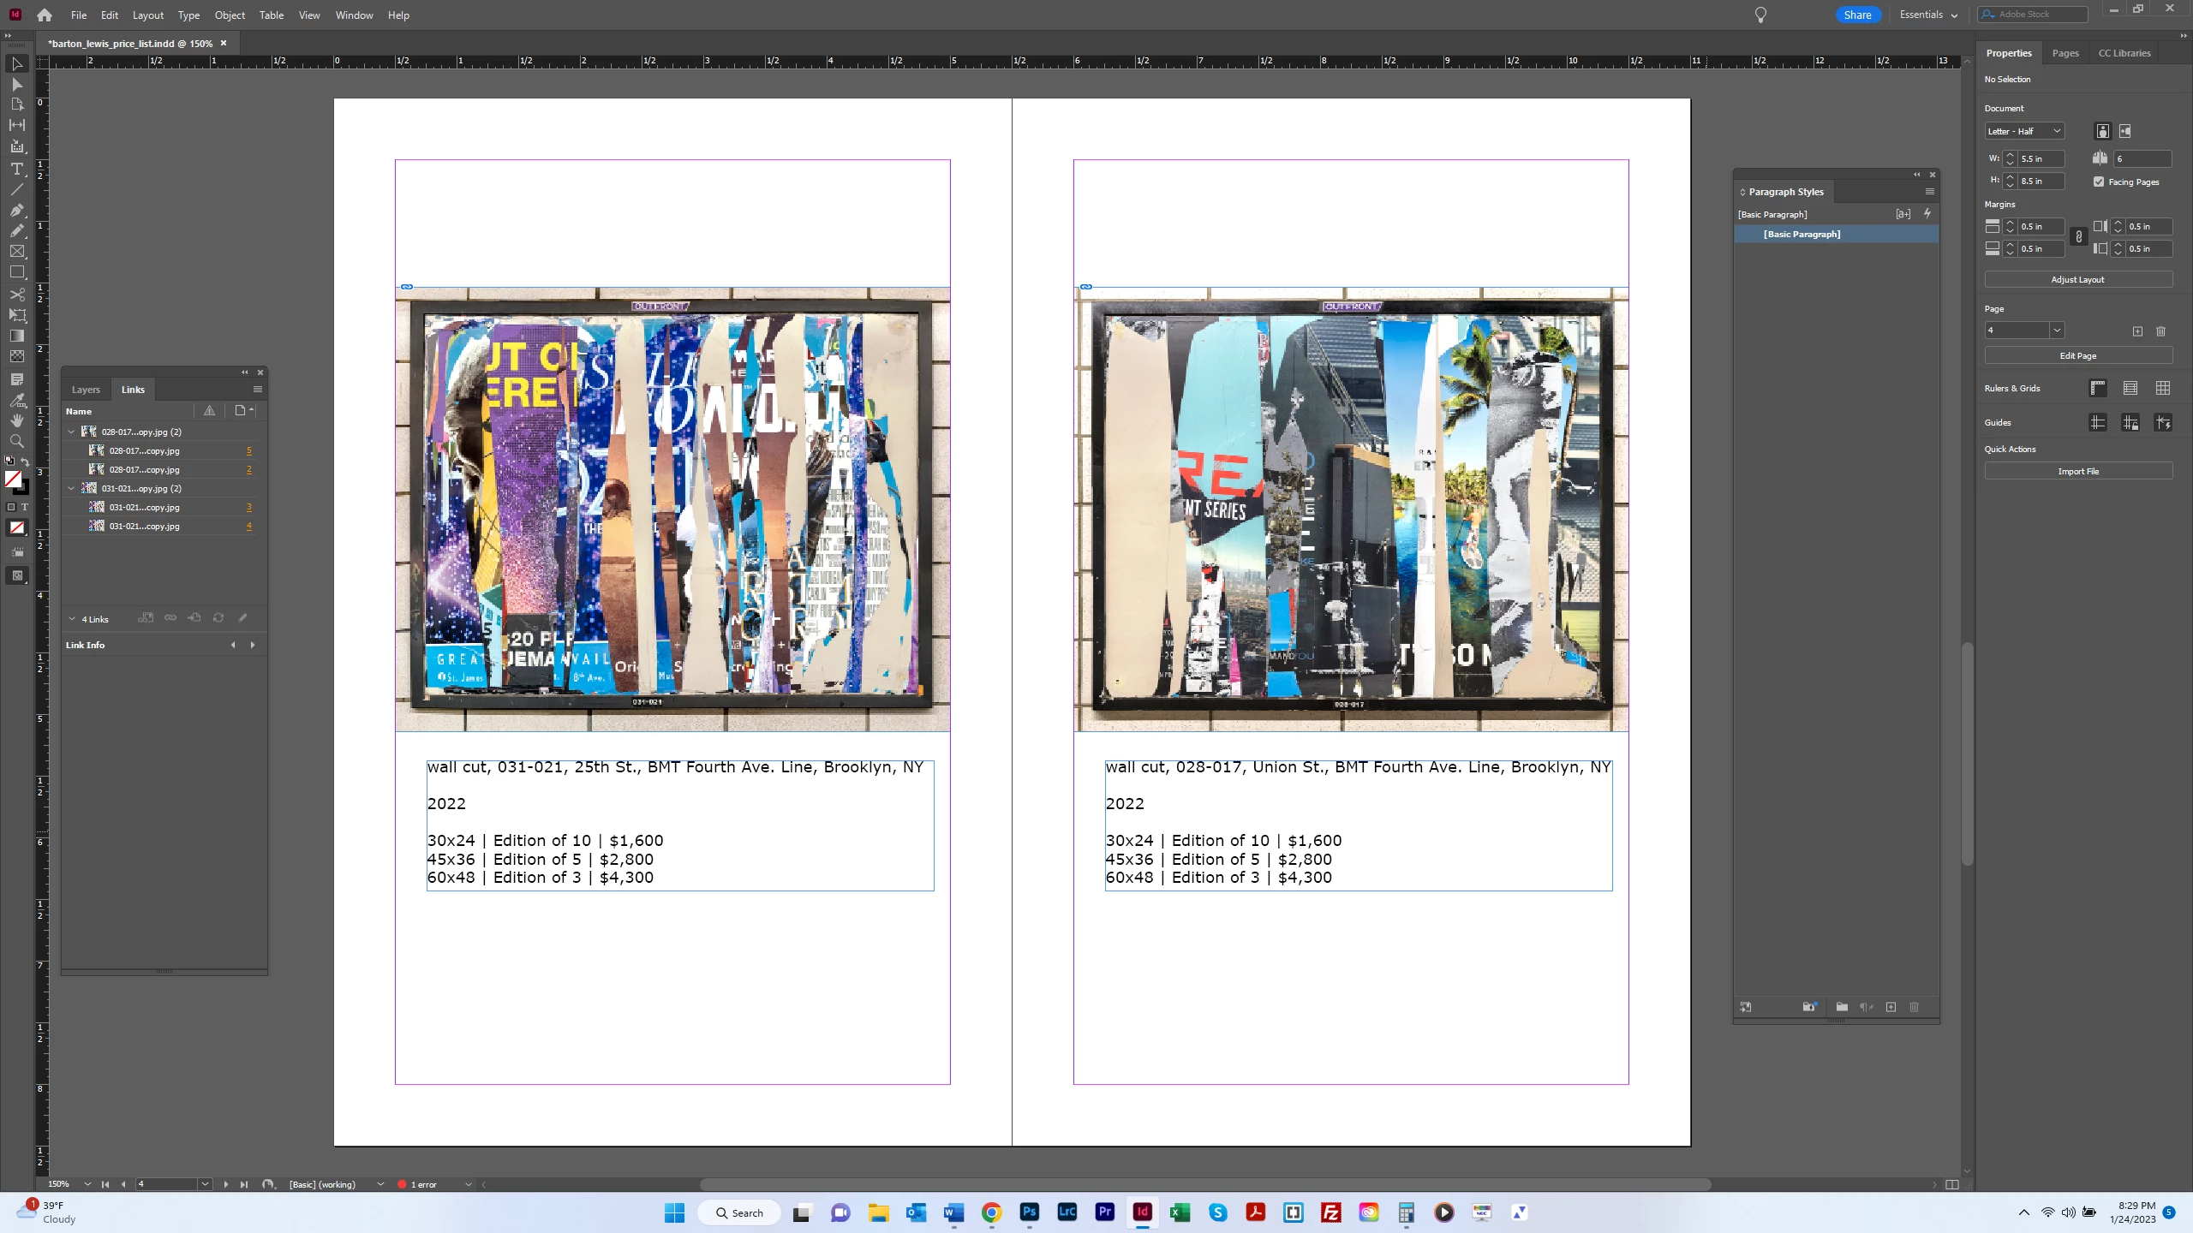Click the Gap tool
Screen dimensions: 2193x1233
click(x=16, y=125)
